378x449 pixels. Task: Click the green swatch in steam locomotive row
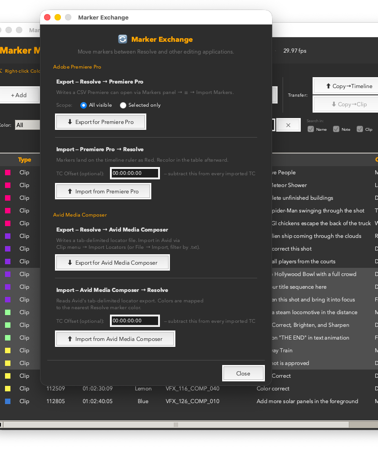8,312
